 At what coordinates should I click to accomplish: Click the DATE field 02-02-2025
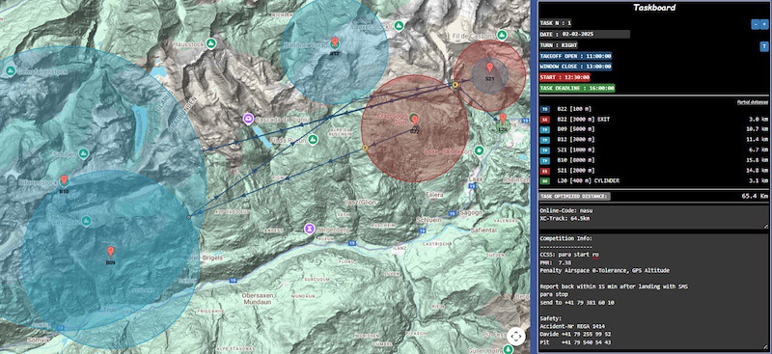point(585,35)
